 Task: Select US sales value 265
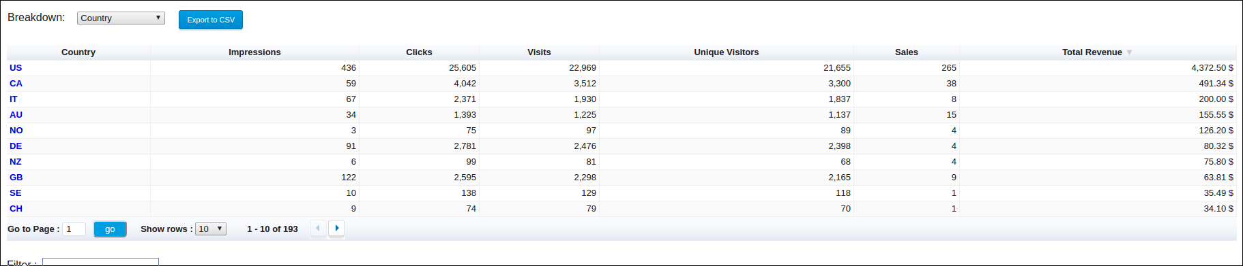pos(949,68)
